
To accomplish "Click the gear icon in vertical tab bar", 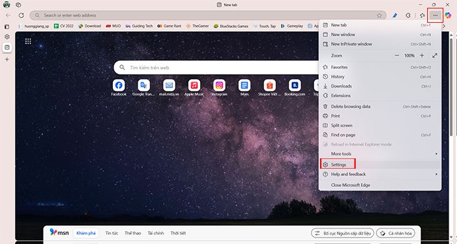I will click(7, 37).
